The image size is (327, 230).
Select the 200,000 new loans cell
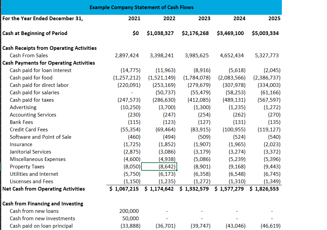(129, 211)
